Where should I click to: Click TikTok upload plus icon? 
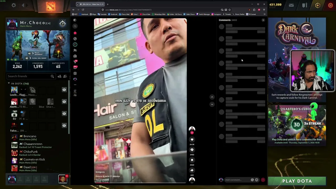75,73
